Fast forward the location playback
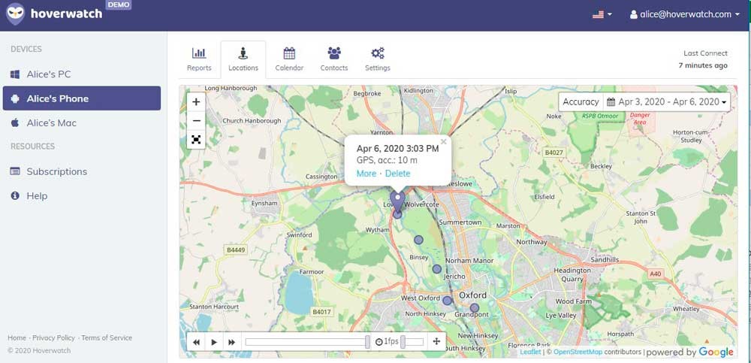Viewport: 751px width, 363px height. 232,342
